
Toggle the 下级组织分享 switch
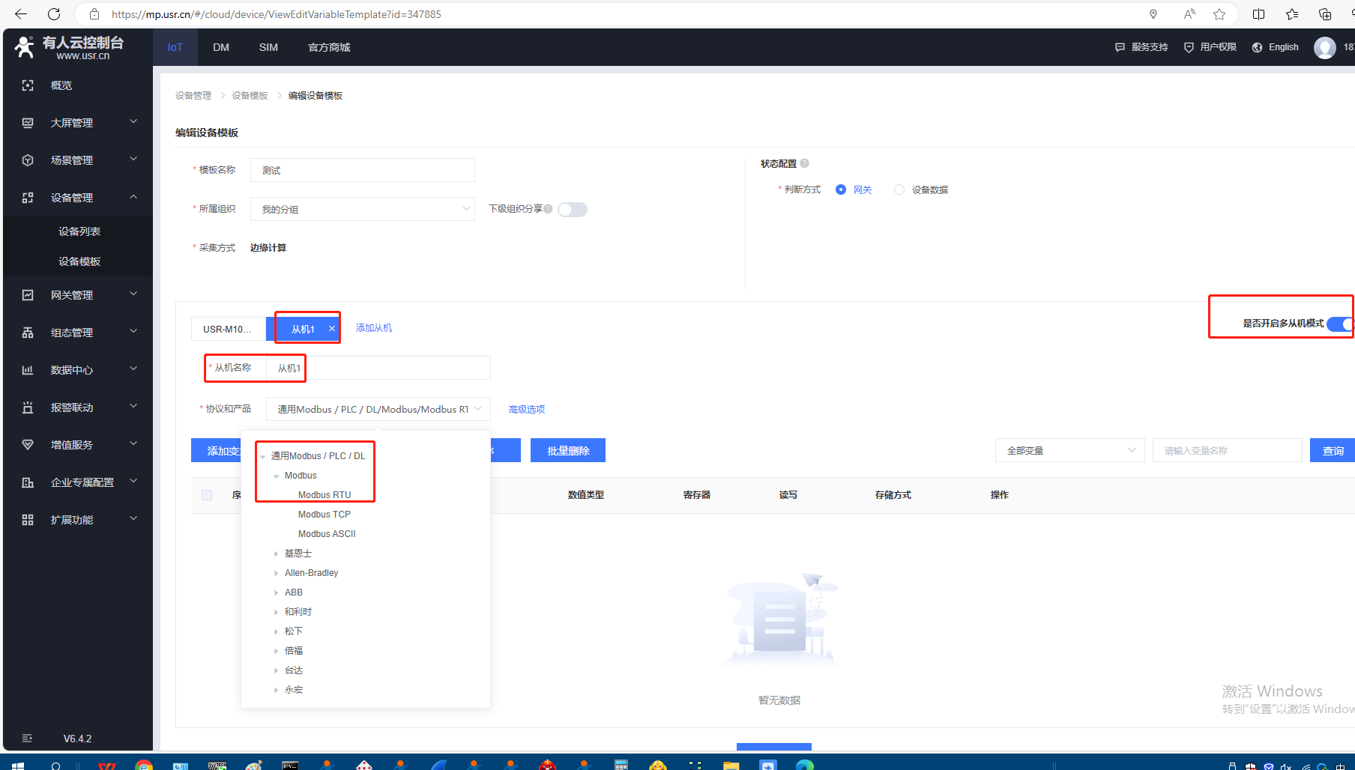point(573,210)
